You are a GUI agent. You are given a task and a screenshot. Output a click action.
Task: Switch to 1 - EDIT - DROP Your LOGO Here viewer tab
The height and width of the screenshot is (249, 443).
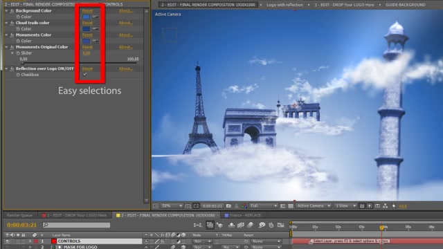[x=344, y=5]
